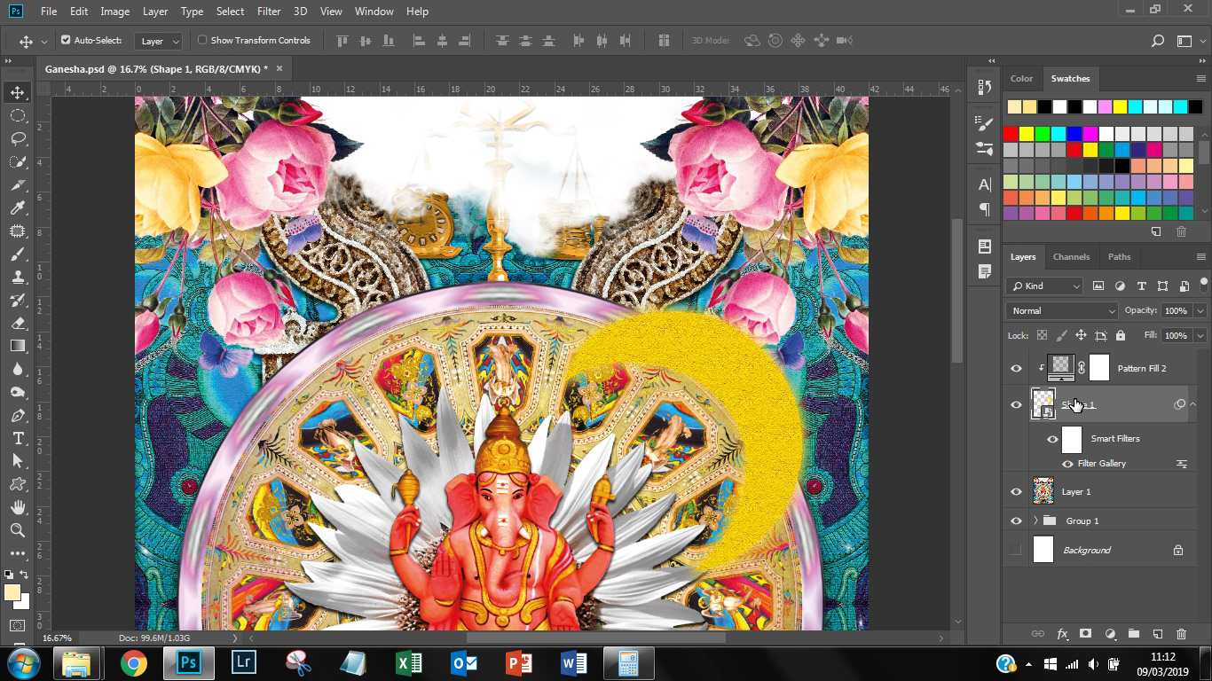Switch to the Color tab

tap(1021, 78)
